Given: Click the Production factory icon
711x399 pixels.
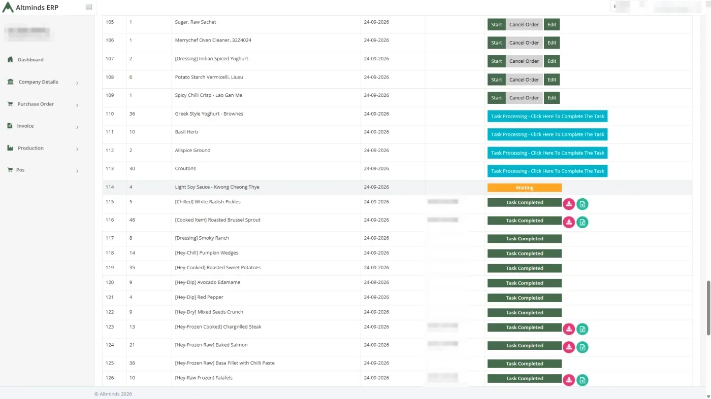Looking at the screenshot, I should click(x=10, y=148).
